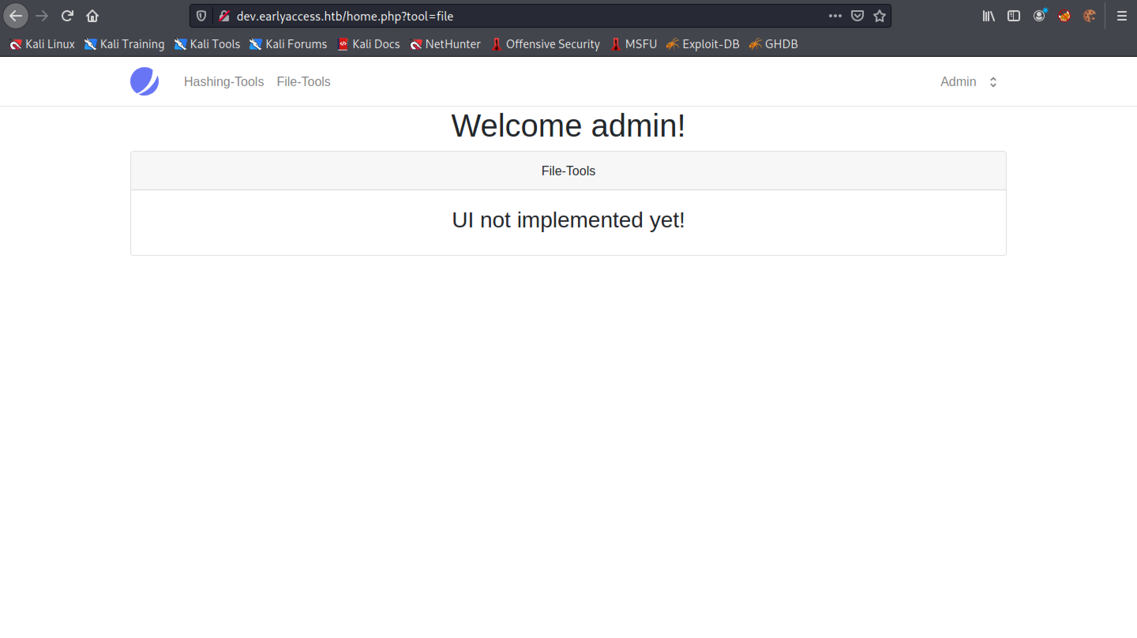
Task: Click the File-Tools card header
Action: point(568,171)
